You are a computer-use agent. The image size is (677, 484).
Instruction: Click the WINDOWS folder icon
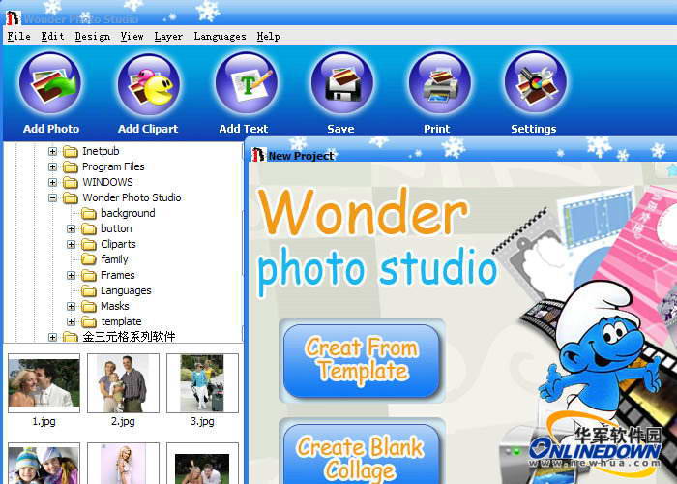click(70, 183)
